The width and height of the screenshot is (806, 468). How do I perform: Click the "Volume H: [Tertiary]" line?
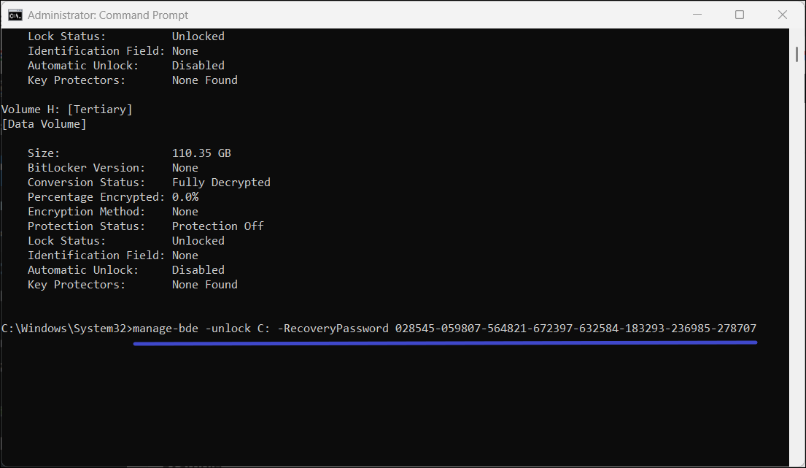(67, 110)
